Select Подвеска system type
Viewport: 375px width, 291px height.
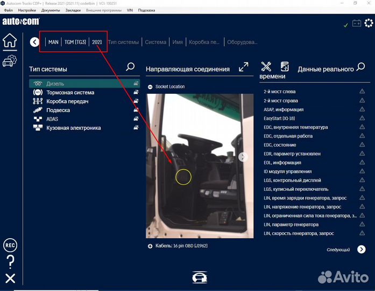pyautogui.click(x=84, y=110)
